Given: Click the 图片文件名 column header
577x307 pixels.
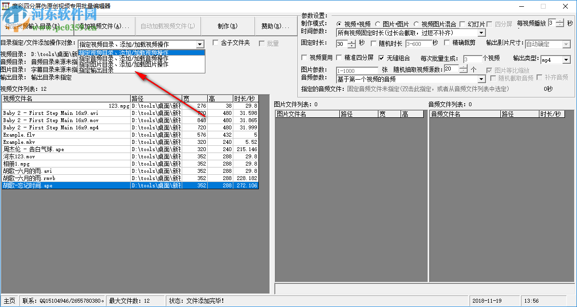Looking at the screenshot, I should [x=307, y=114].
